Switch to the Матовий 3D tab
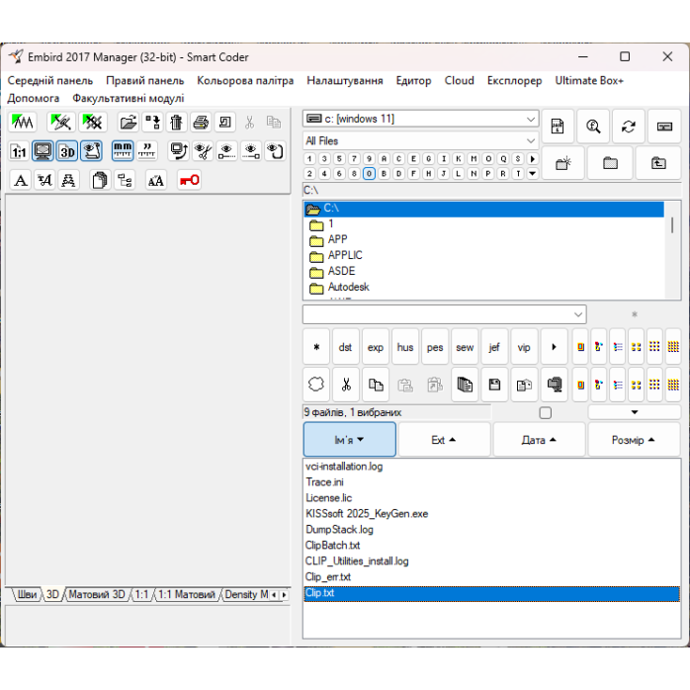This screenshot has width=690, height=690. click(x=97, y=594)
